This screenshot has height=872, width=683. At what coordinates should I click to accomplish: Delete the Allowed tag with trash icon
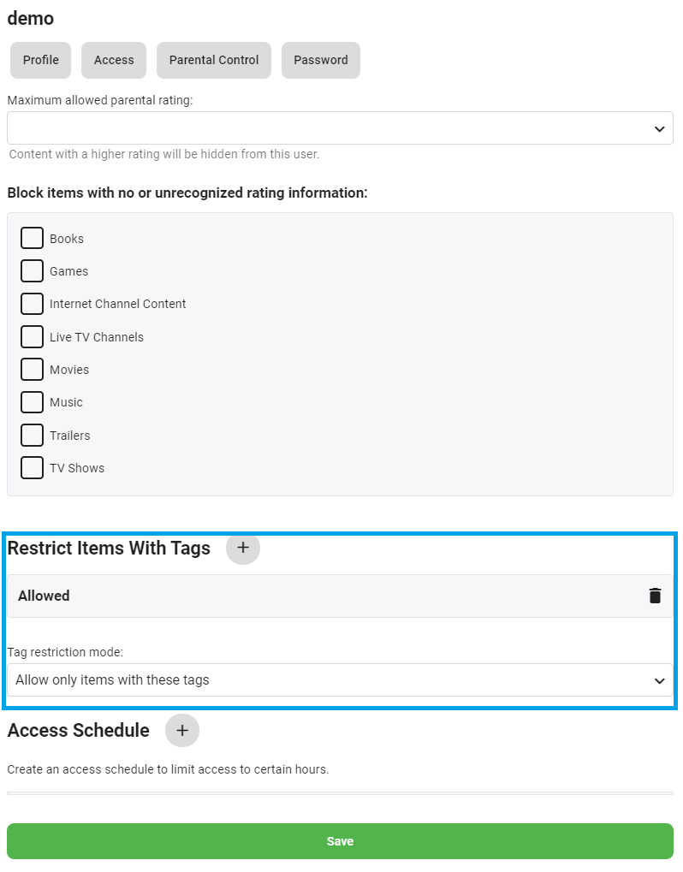pyautogui.click(x=655, y=596)
